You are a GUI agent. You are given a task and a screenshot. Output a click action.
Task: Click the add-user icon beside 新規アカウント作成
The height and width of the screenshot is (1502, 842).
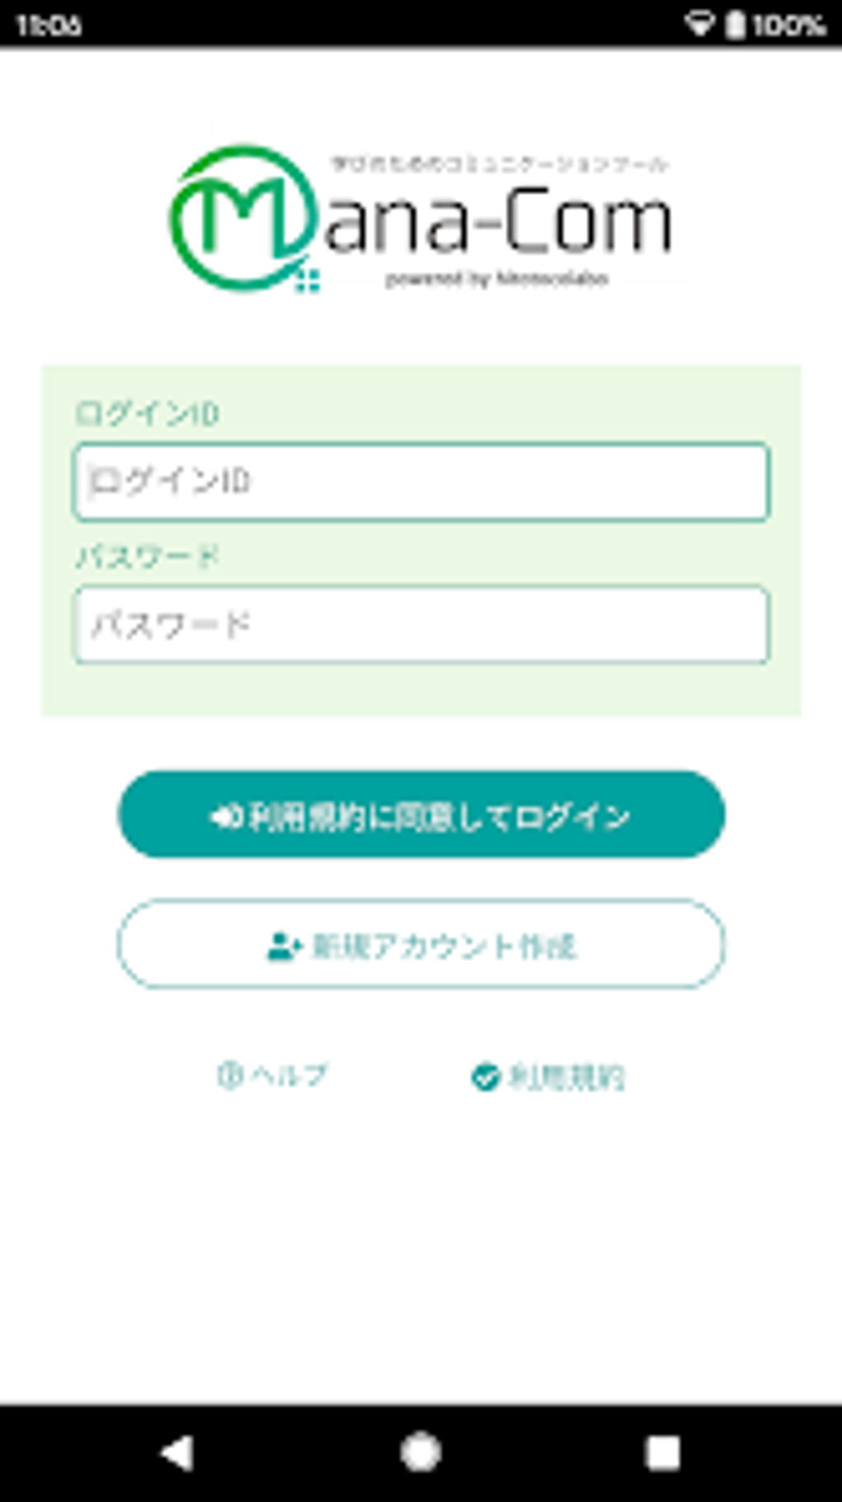285,946
